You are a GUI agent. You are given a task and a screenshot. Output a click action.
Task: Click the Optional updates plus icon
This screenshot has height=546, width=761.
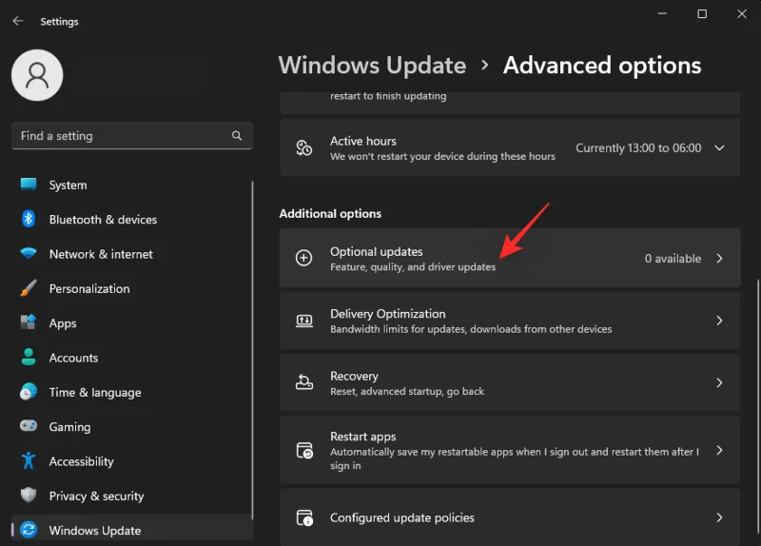(304, 258)
